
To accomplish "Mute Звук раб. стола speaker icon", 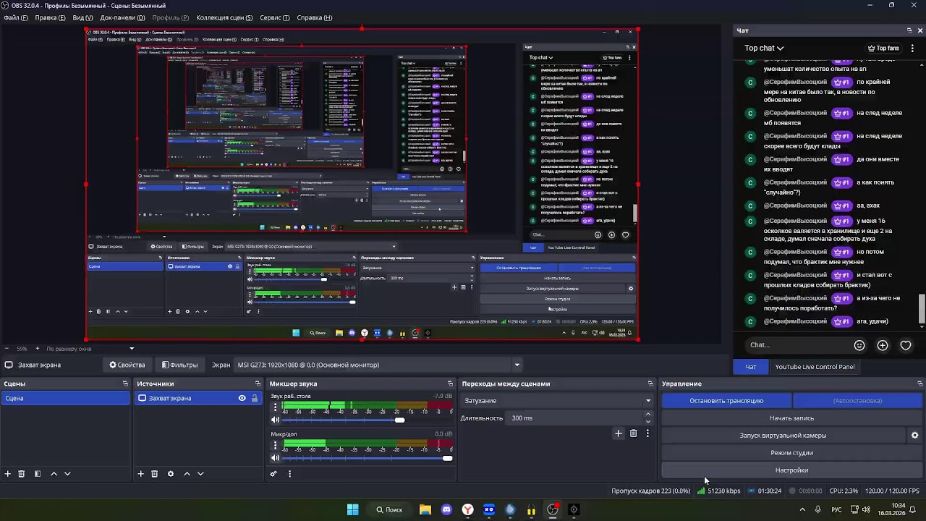I will pyautogui.click(x=275, y=420).
